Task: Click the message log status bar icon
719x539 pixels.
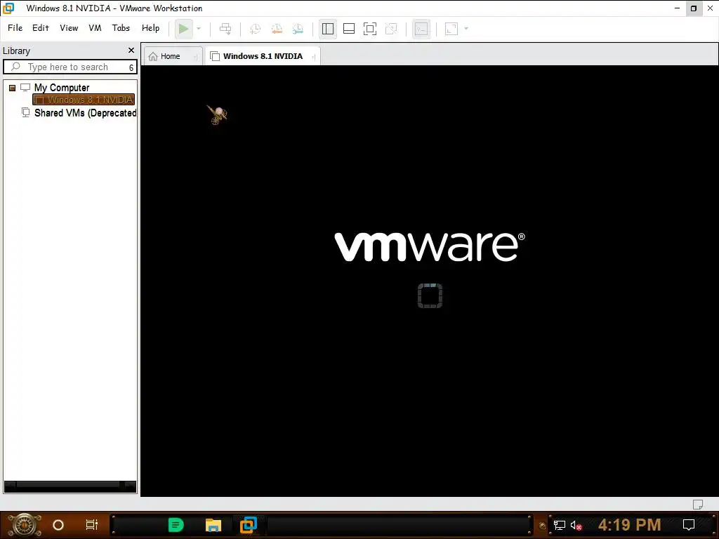Action: [x=698, y=504]
